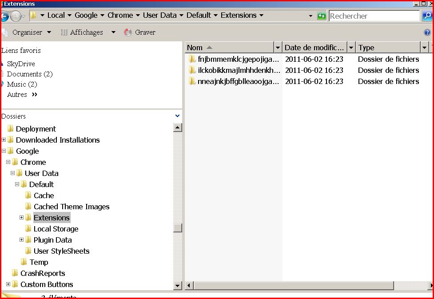Click User Data in the breadcrumb path

(x=159, y=15)
